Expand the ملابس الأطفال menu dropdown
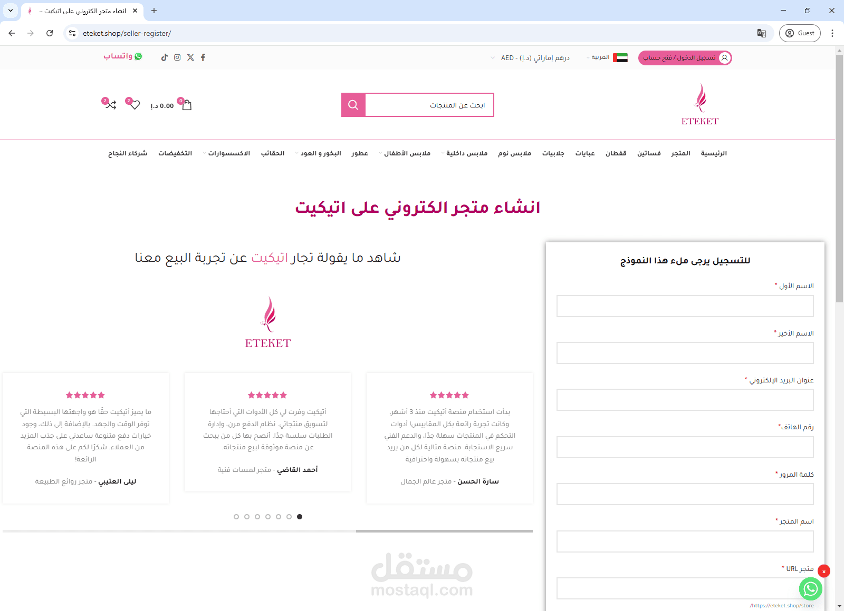The height and width of the screenshot is (611, 844). pos(405,153)
